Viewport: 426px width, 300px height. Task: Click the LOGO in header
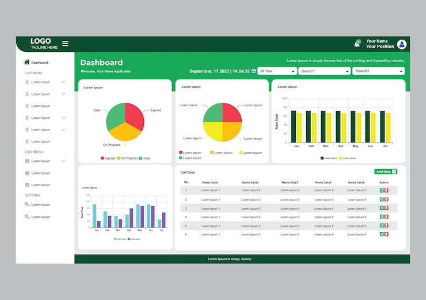pos(41,41)
